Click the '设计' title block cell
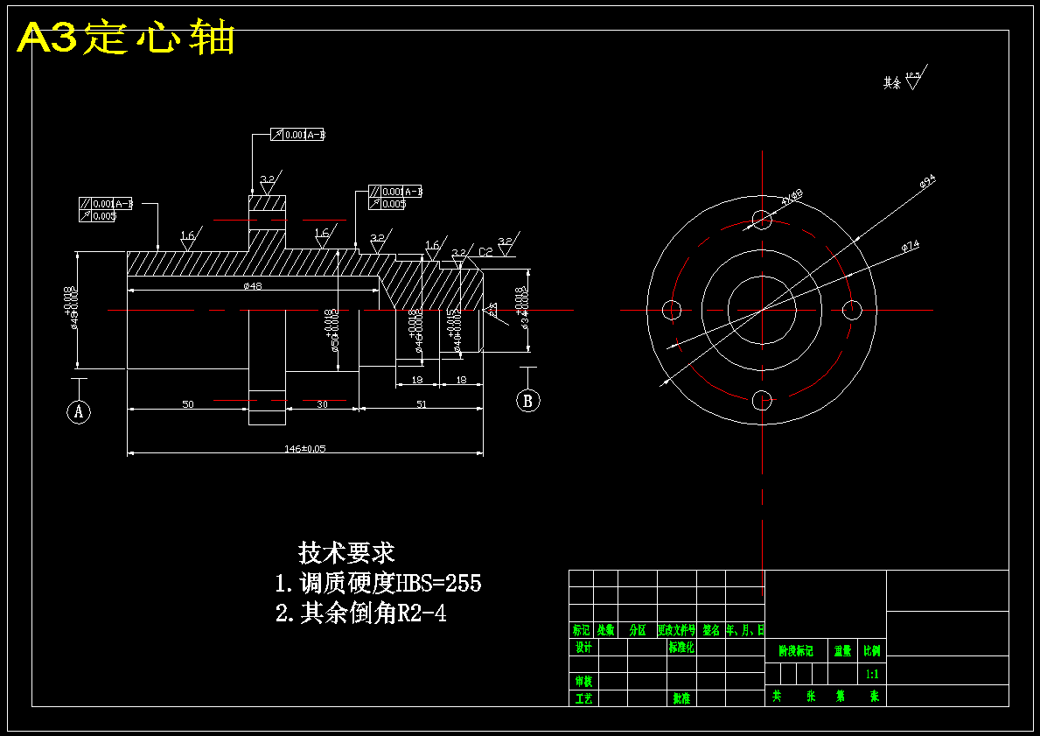 583,647
